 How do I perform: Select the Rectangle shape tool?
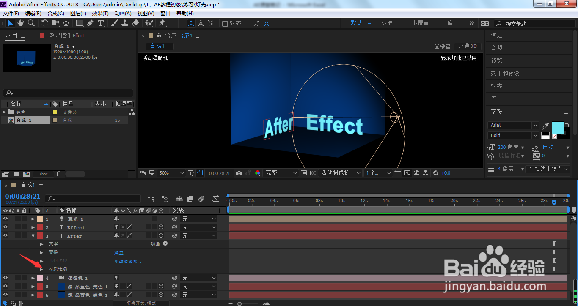point(80,23)
